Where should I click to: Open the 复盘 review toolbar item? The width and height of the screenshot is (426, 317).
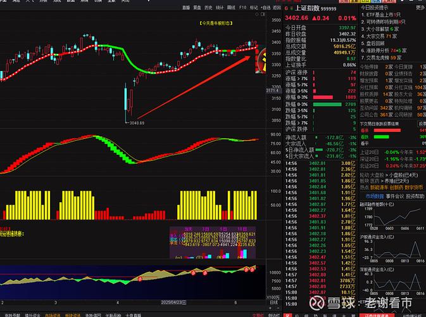coord(197,8)
